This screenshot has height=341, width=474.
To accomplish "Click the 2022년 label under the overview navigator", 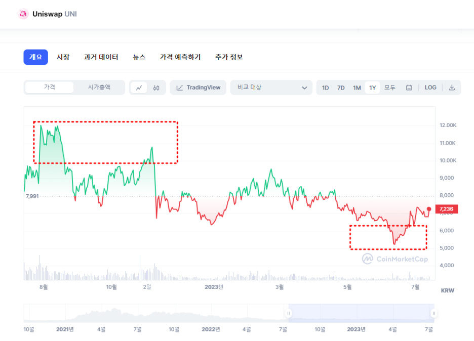I will [211, 329].
